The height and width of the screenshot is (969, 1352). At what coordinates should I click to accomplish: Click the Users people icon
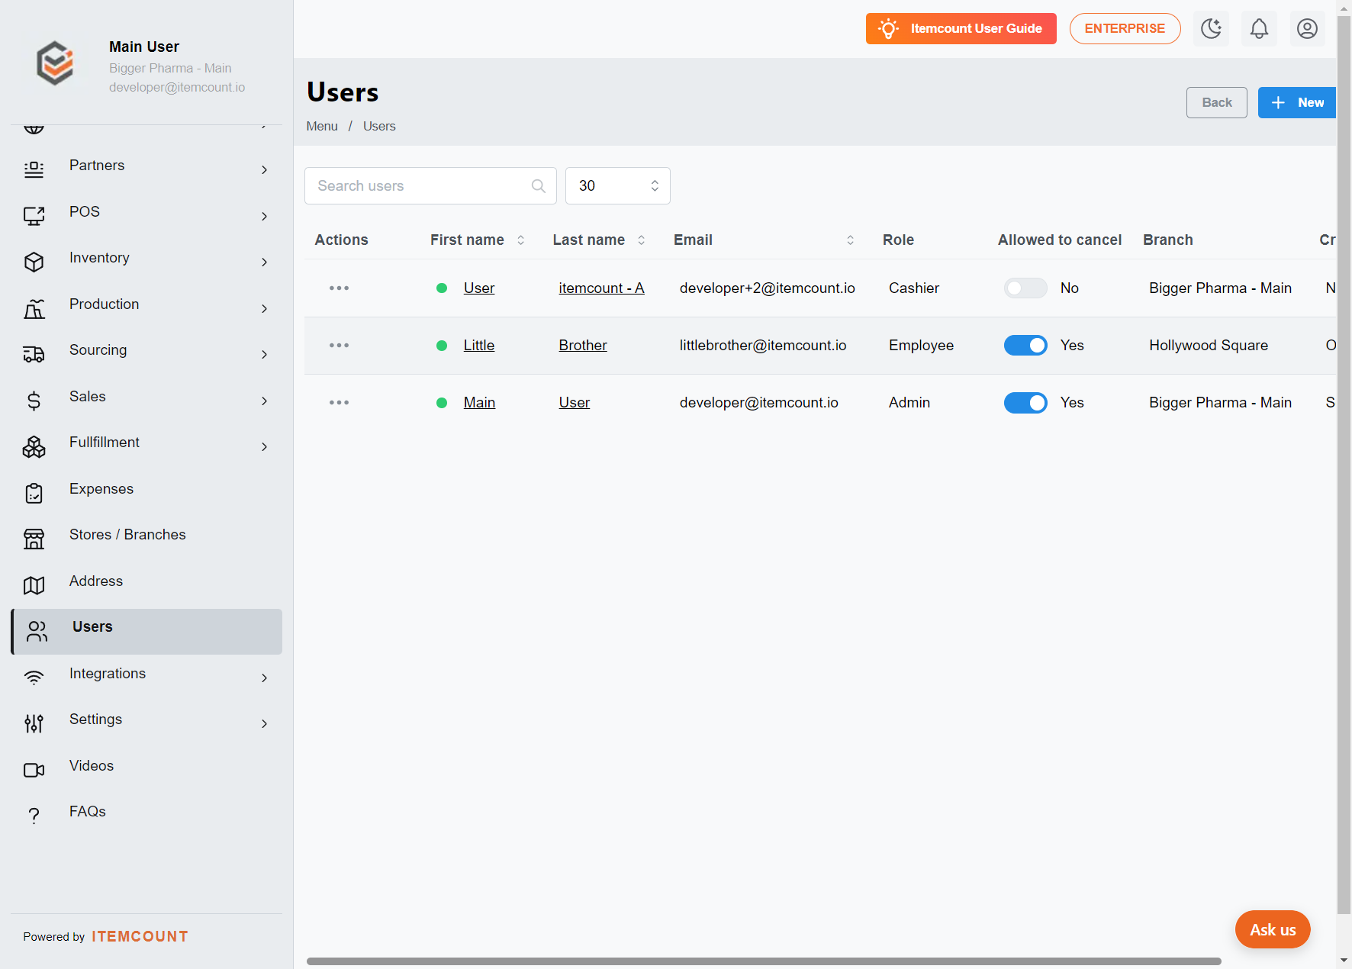click(37, 631)
